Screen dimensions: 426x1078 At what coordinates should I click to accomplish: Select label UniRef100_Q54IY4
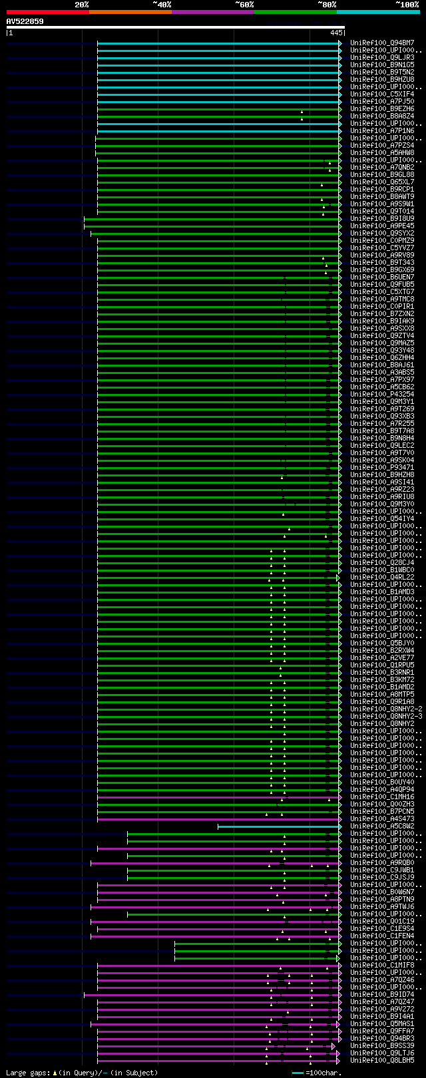click(382, 519)
